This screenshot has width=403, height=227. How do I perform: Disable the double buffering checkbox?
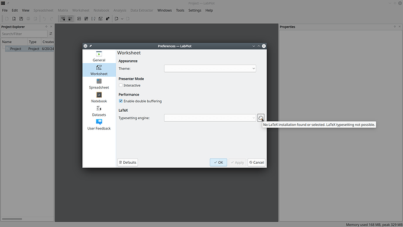click(x=120, y=101)
